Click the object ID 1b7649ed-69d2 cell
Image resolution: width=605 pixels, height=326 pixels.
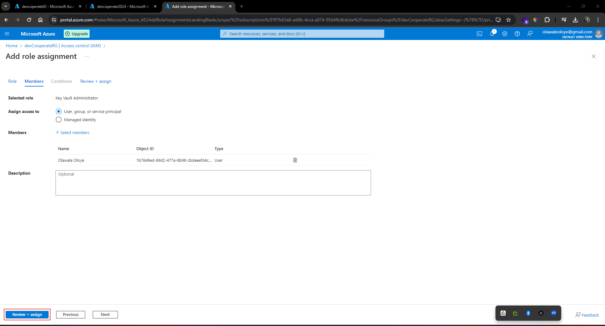[x=174, y=160]
